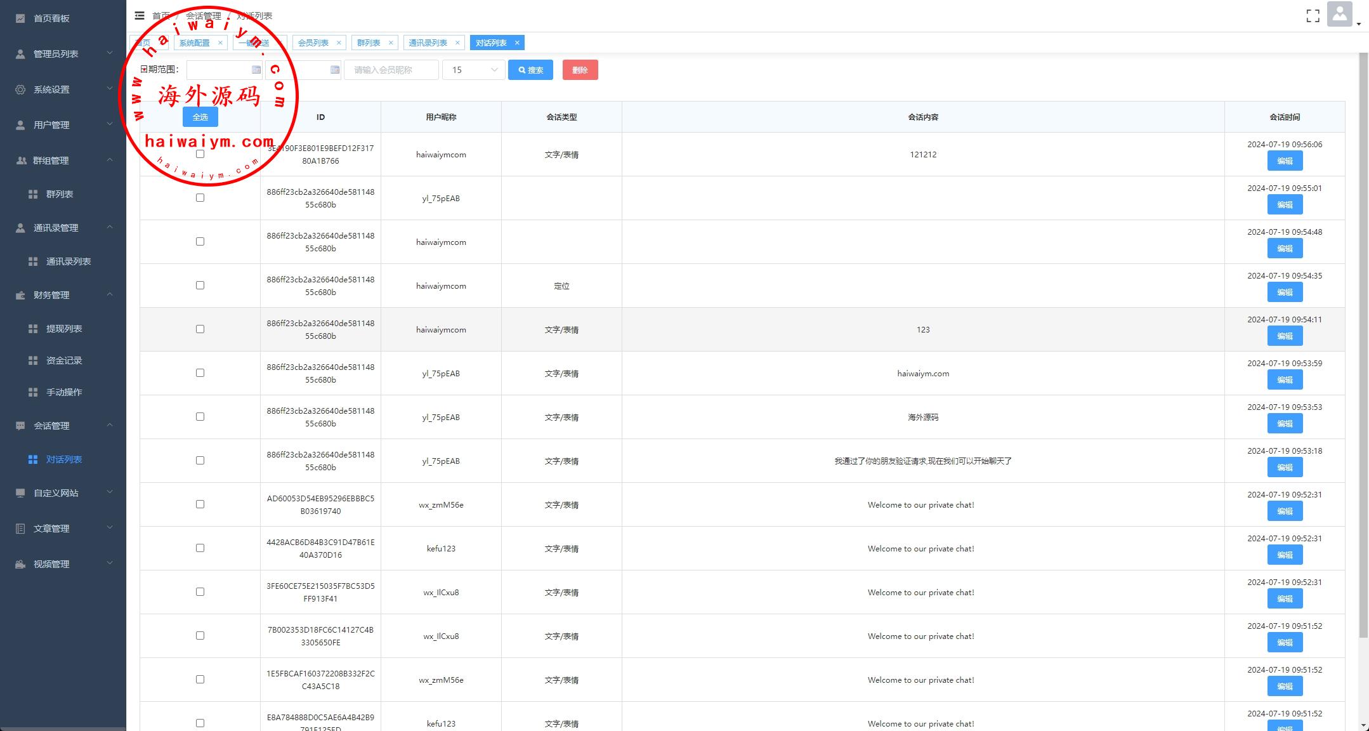Click the member nickname input field
Viewport: 1369px width, 731px height.
pyautogui.click(x=391, y=70)
